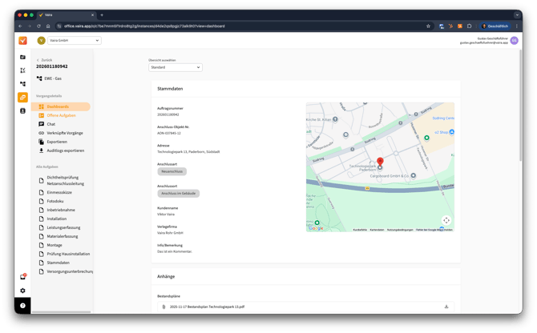
Task: Open the Inbetriebnahme task
Action: pyautogui.click(x=61, y=210)
